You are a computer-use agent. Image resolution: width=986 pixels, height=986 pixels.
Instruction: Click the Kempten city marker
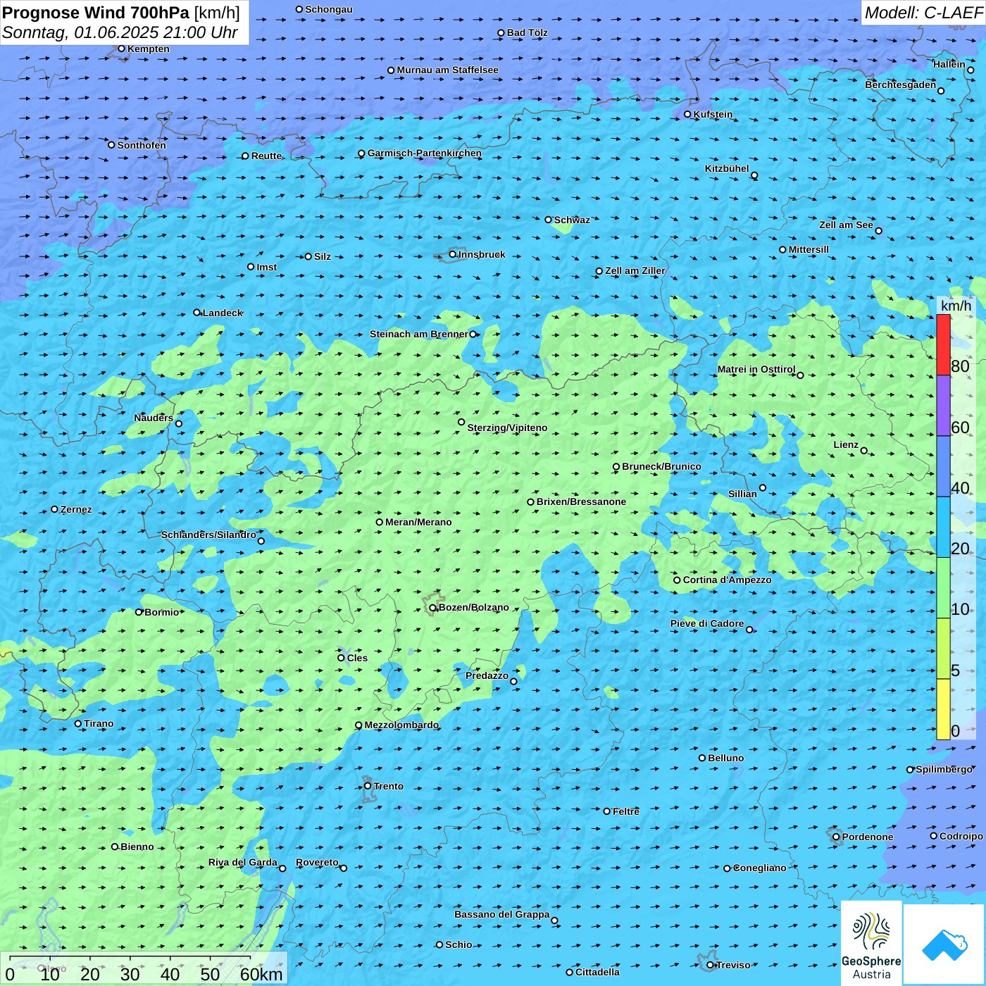tap(122, 49)
